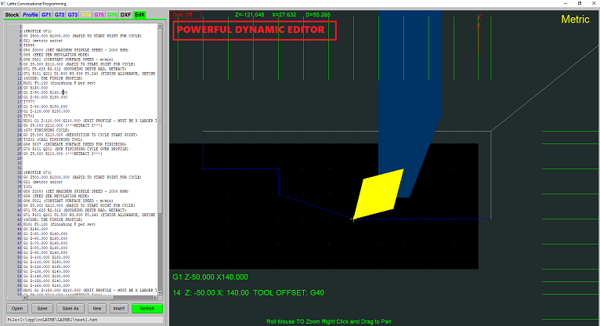Viewport: 600px width, 326px height.
Task: Select the G71 cycle tab
Action: tap(47, 15)
